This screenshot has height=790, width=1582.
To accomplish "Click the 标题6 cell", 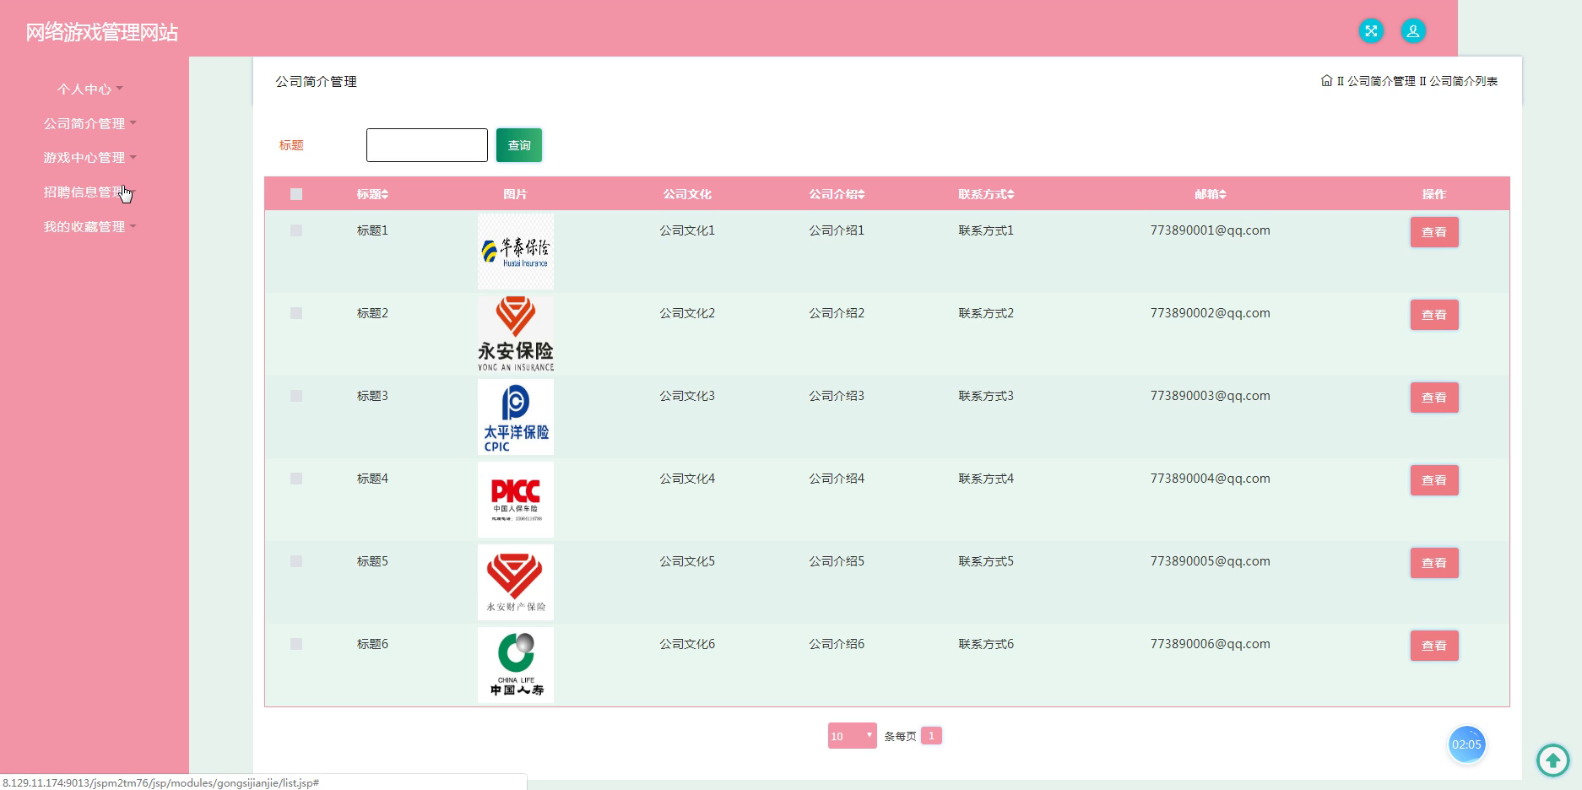I will pos(372,644).
